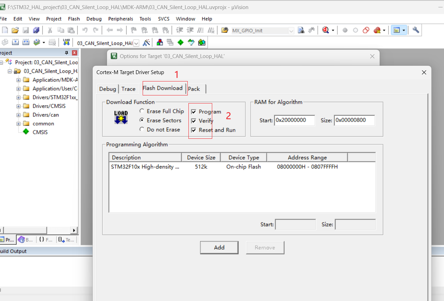Expand the Drivers/CMSIS folder node
This screenshot has height=301, width=444.
19,106
